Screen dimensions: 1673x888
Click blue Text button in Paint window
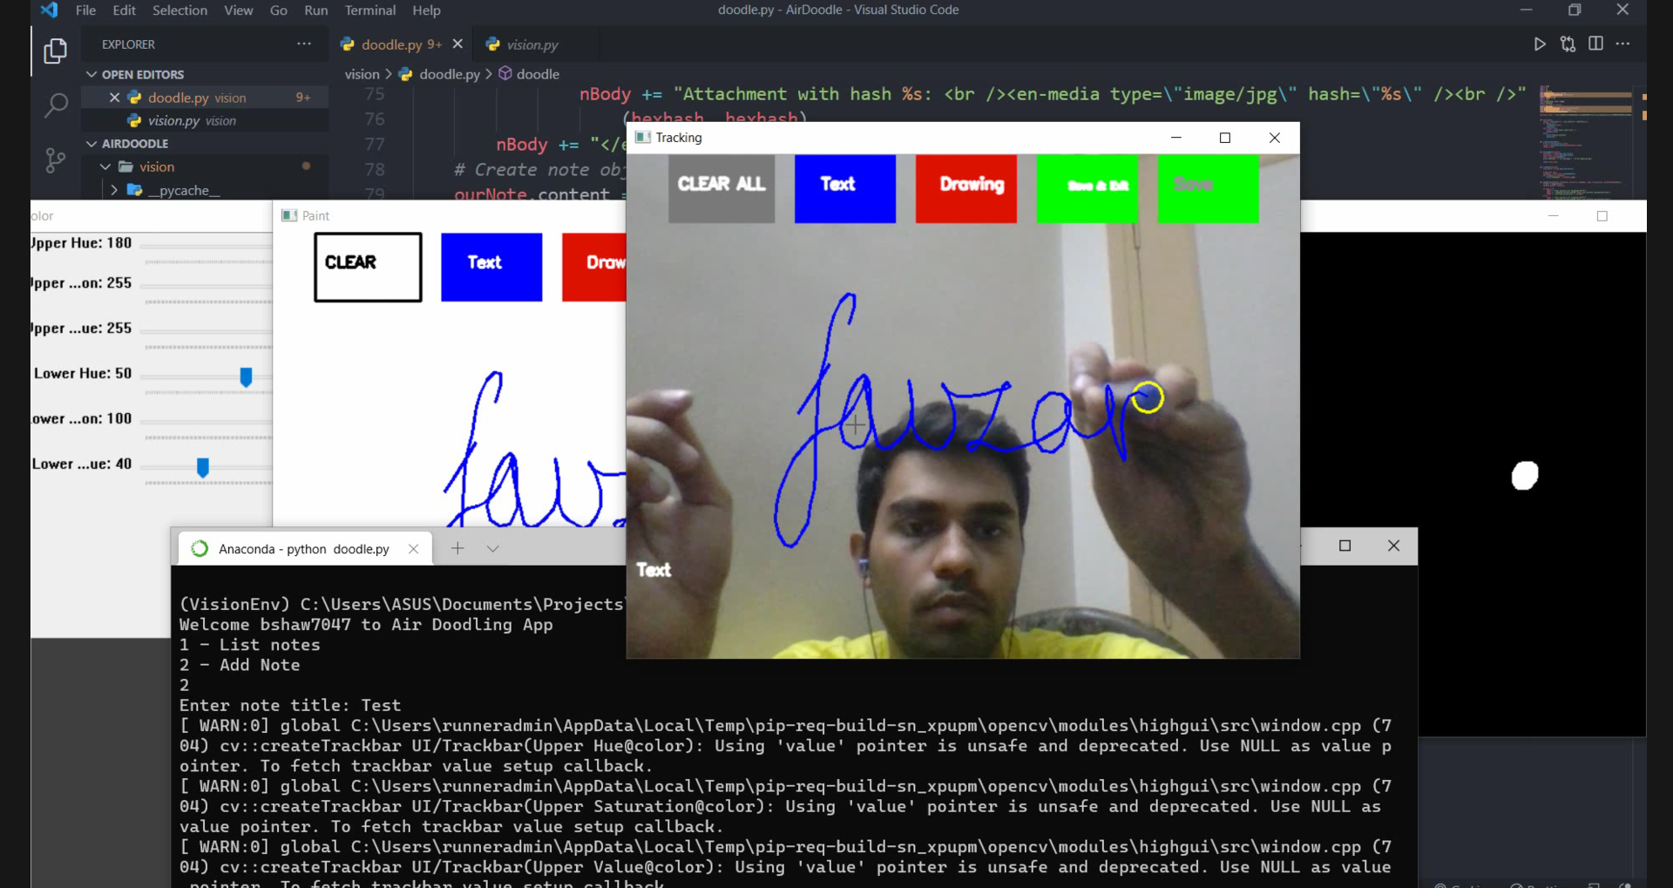[x=491, y=267]
